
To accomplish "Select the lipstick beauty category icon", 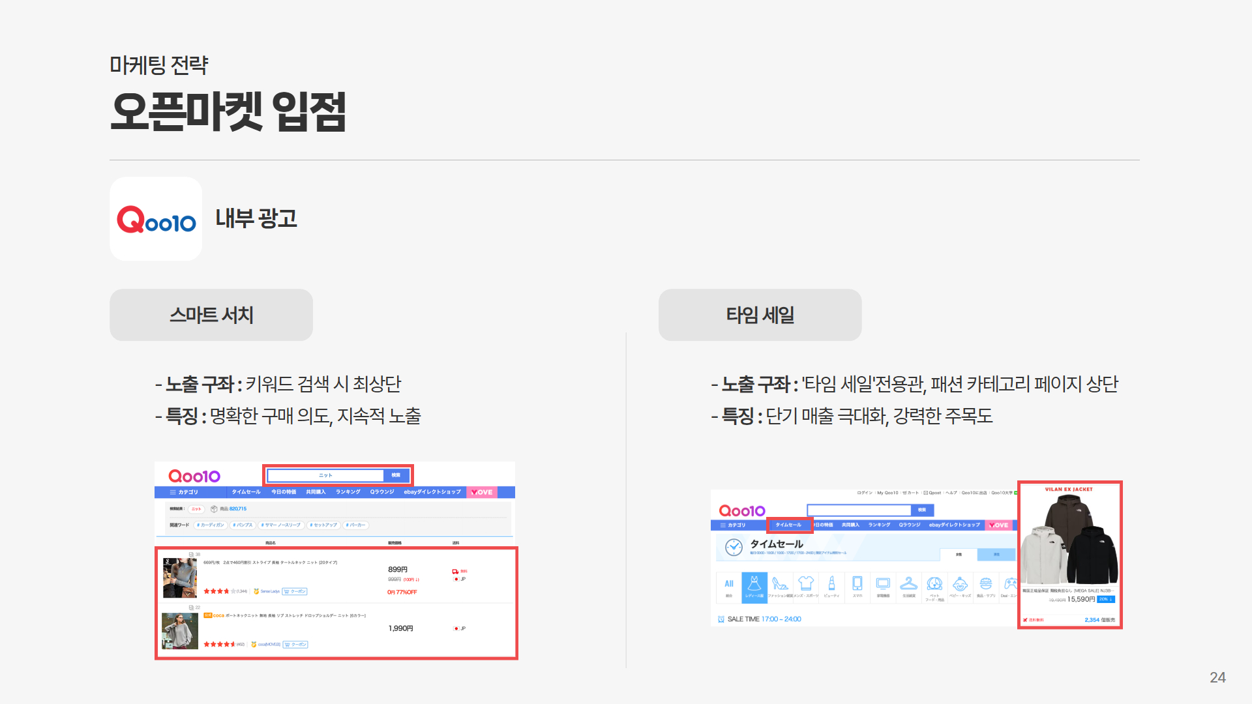I will [831, 585].
